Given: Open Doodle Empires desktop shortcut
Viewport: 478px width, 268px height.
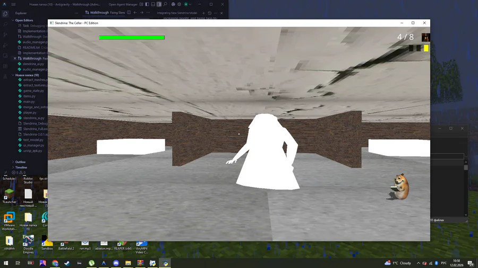Looking at the screenshot, I should point(28,244).
